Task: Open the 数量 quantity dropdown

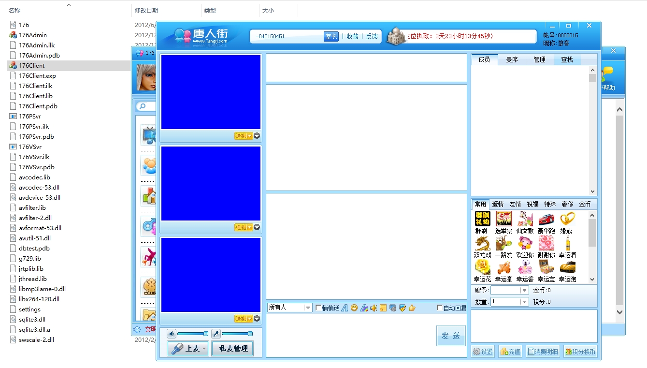Action: tap(524, 302)
